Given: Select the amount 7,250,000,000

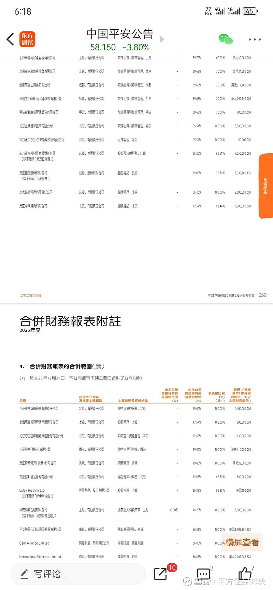Looking at the screenshot, I should [243, 153].
